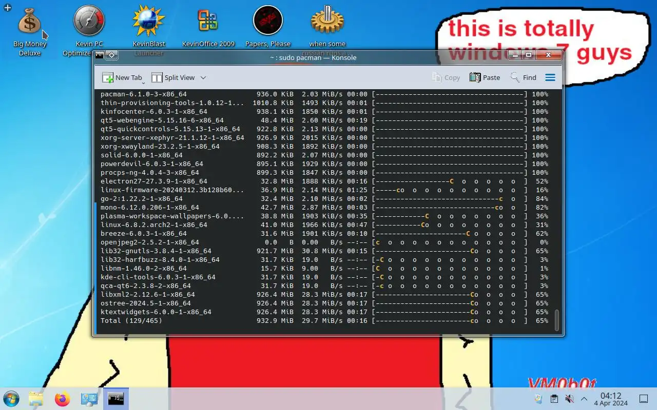Click the breeze-6.0.3-1-x86_64 line
Screen dimensions: 657x410
tap(324, 234)
